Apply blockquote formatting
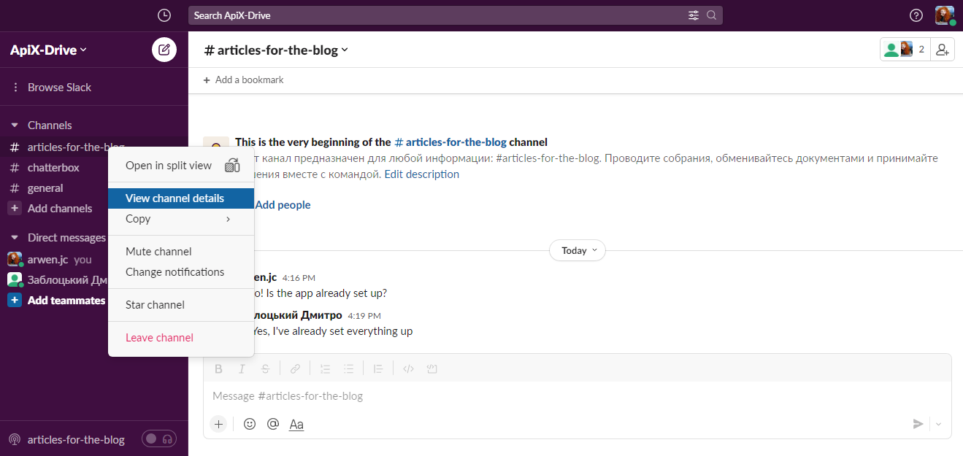The height and width of the screenshot is (456, 963). [378, 368]
